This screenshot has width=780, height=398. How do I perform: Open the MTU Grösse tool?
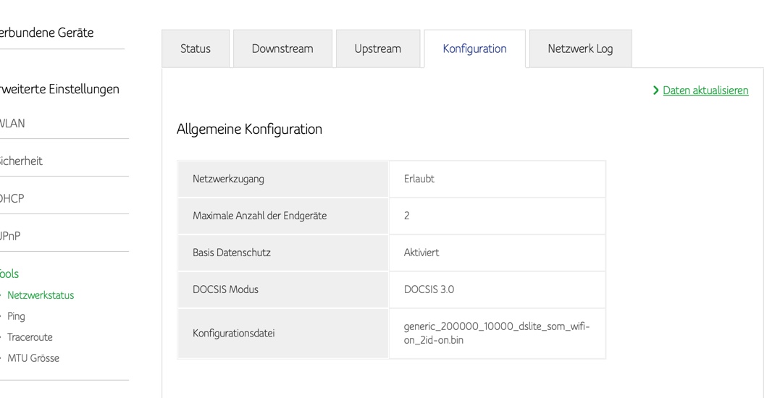click(33, 358)
